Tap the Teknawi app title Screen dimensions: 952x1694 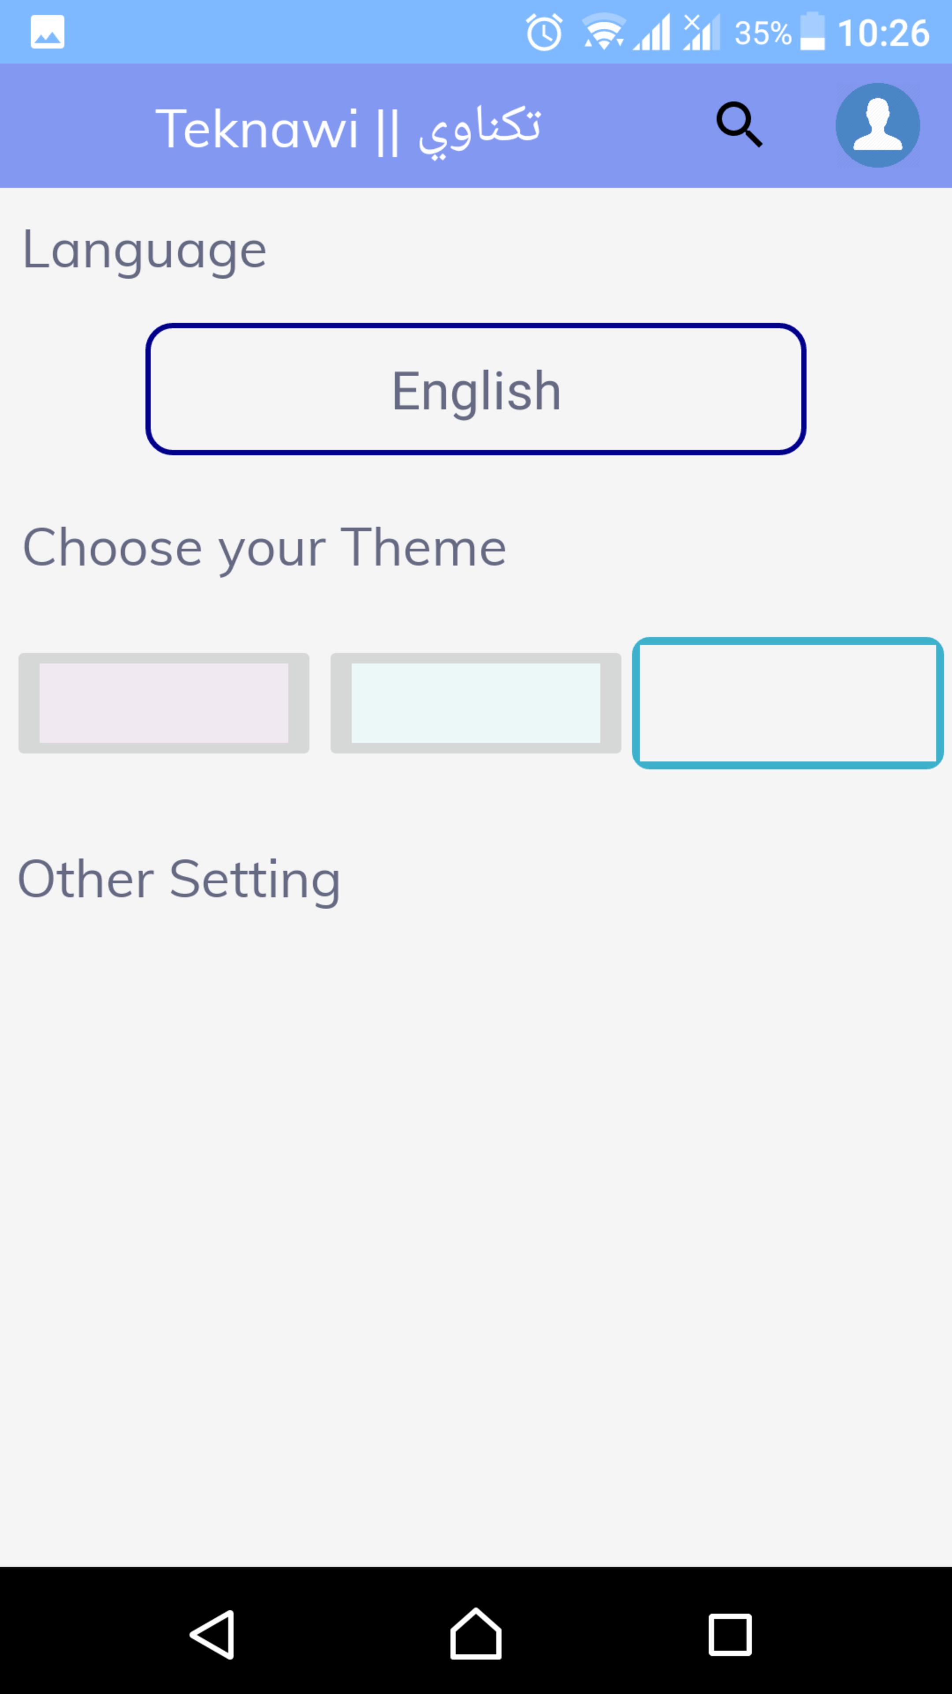click(x=348, y=129)
